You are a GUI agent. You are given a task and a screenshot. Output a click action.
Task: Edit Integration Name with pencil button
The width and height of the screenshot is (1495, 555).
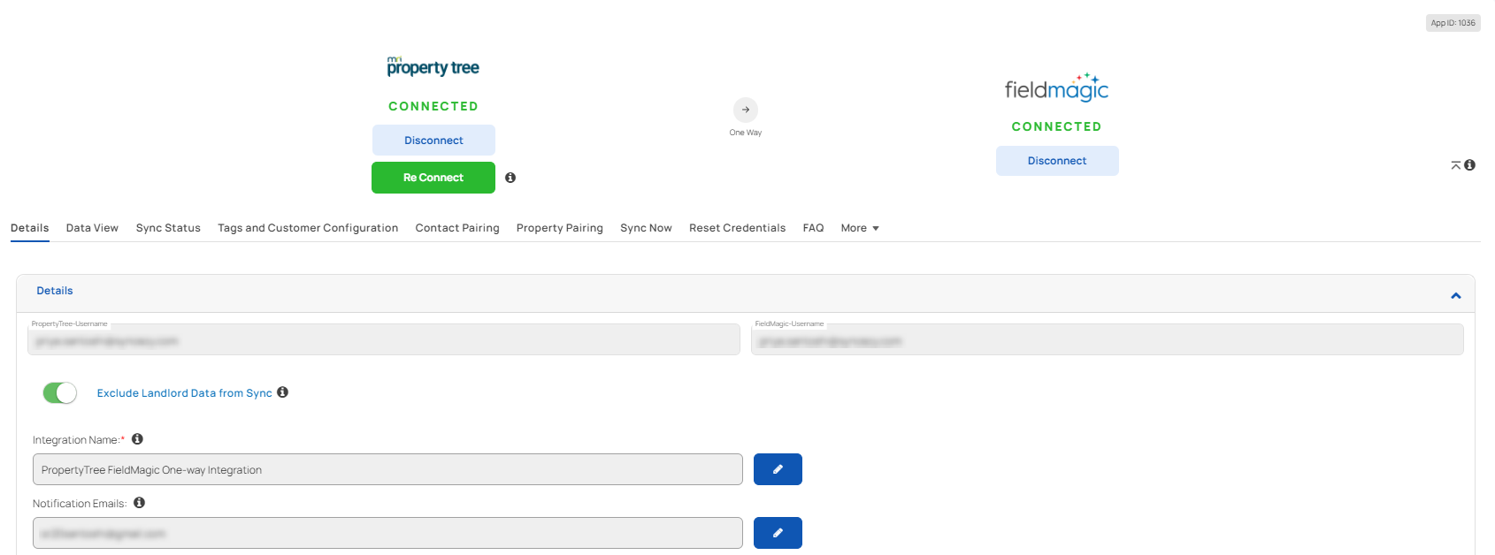click(778, 469)
